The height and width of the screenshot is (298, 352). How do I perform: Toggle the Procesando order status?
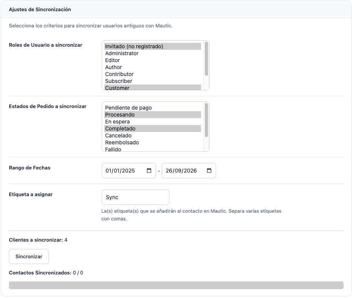click(x=153, y=115)
